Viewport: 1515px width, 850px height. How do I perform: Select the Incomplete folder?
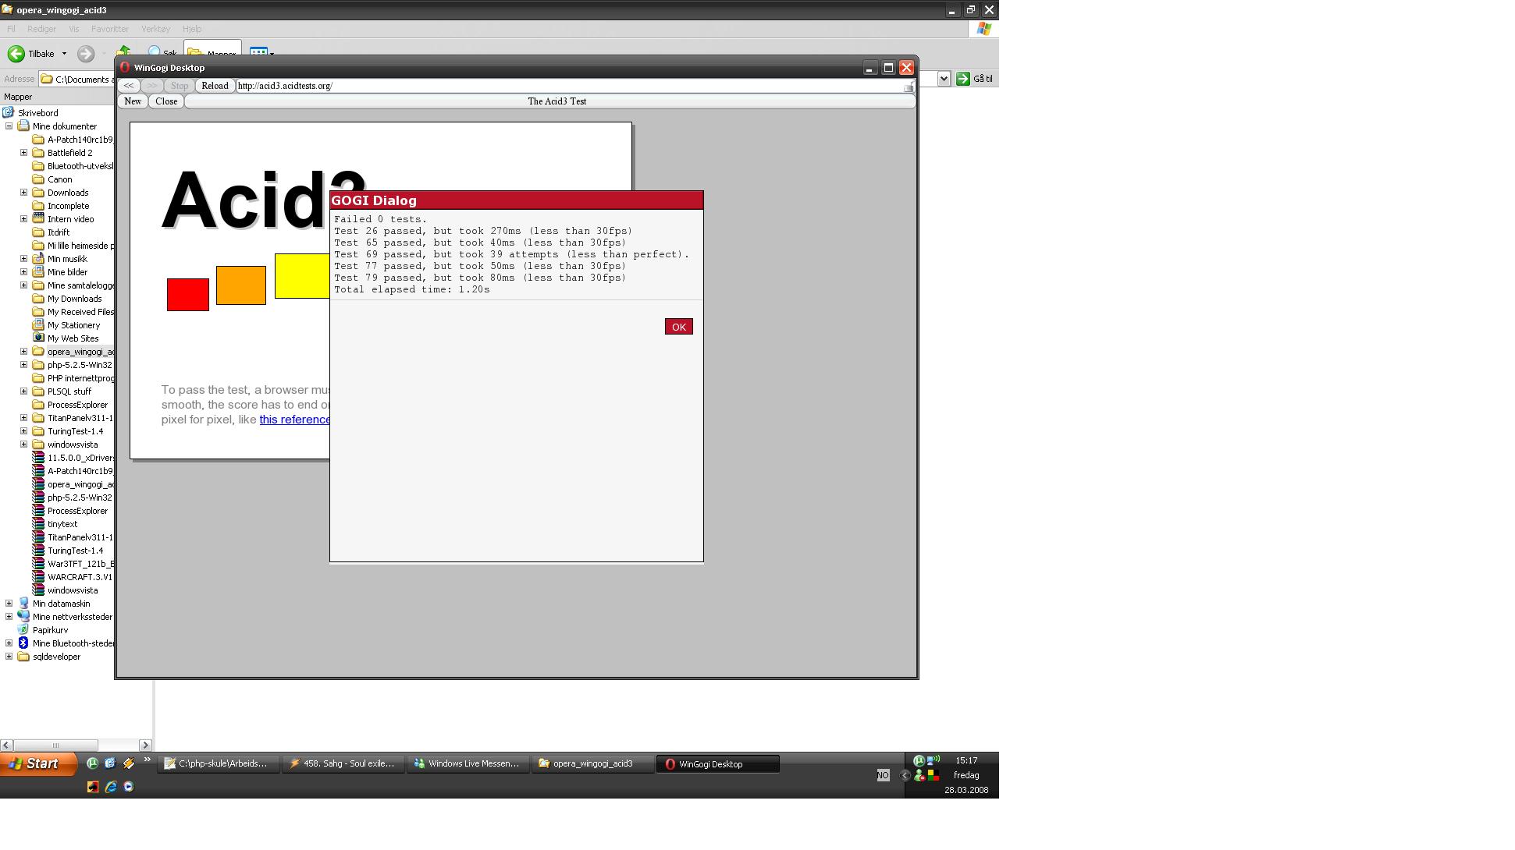pos(68,206)
